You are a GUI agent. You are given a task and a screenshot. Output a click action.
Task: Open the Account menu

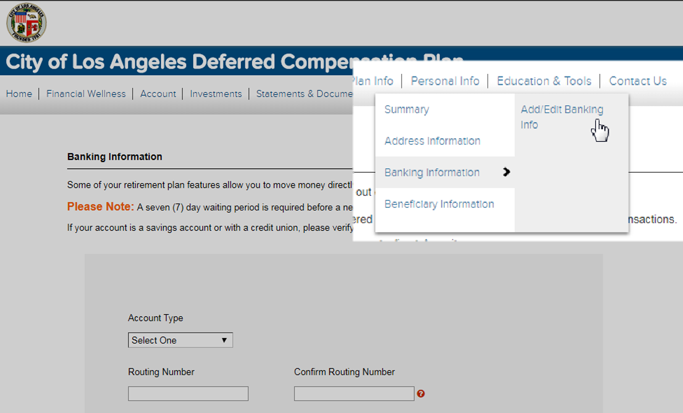click(x=158, y=94)
